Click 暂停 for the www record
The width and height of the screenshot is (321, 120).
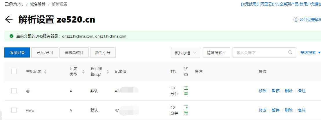275,110
